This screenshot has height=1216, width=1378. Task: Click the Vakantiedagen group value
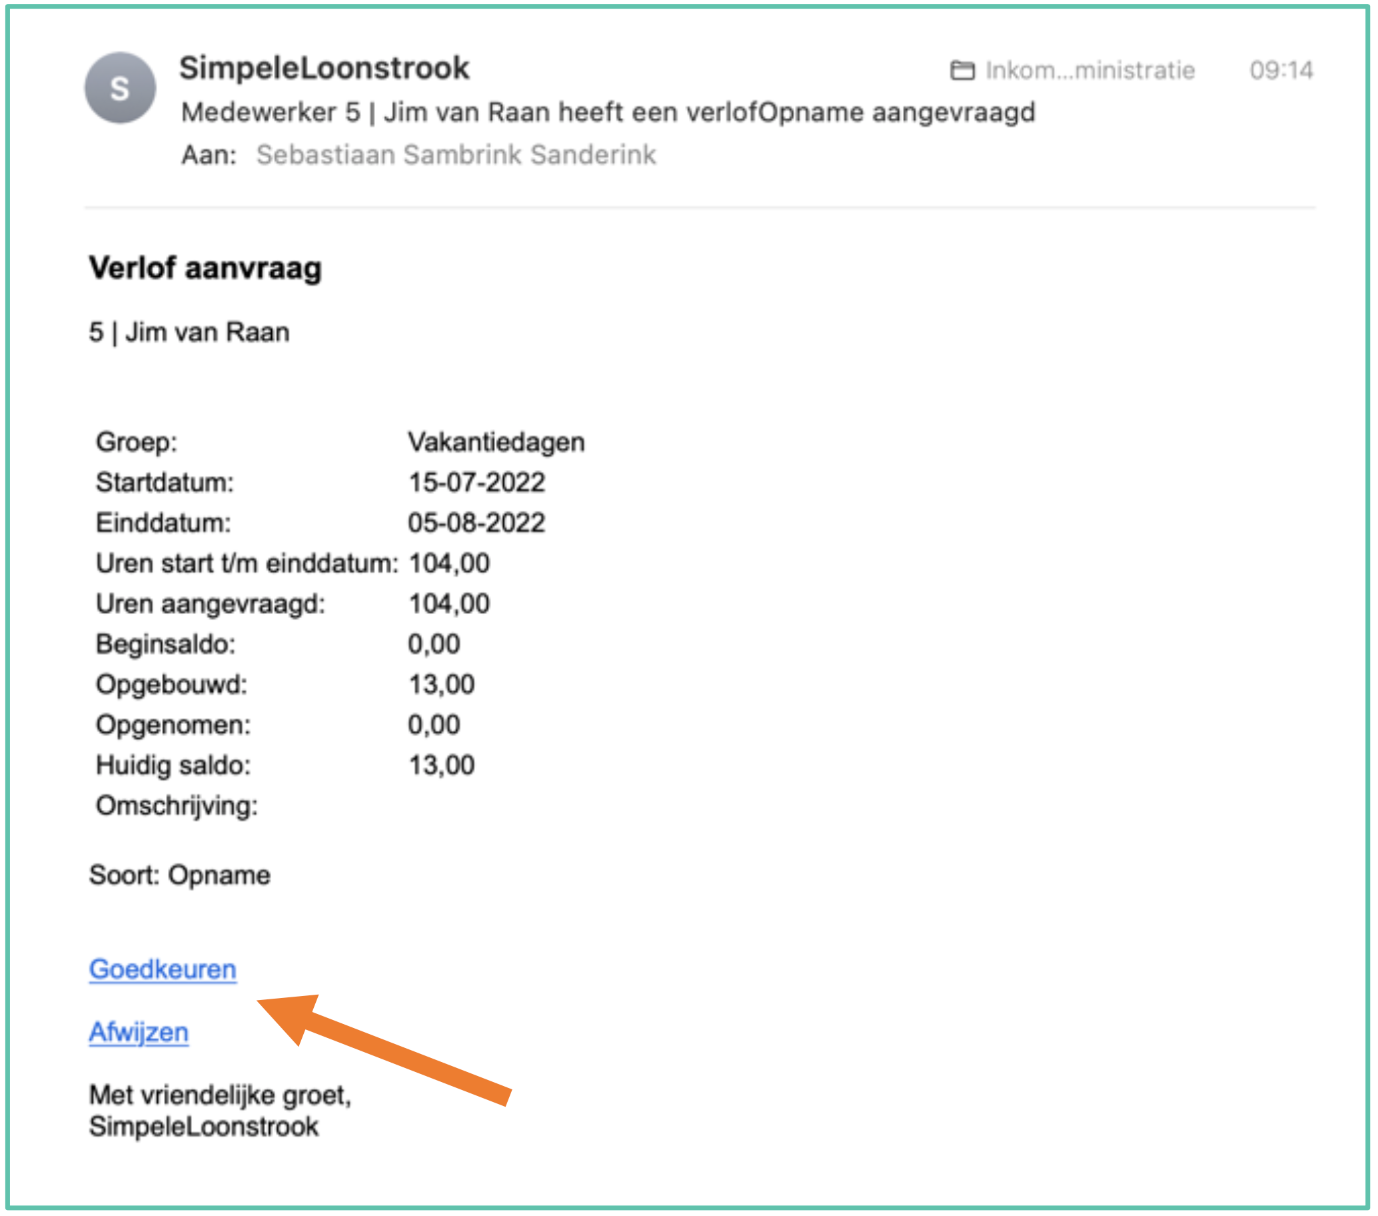tap(496, 443)
